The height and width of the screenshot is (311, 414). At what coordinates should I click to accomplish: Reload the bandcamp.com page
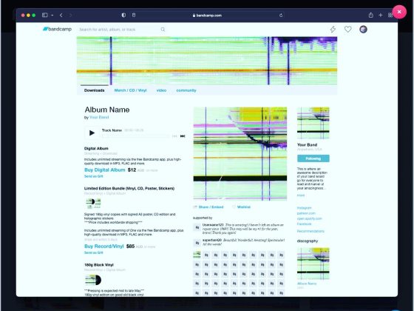click(281, 16)
